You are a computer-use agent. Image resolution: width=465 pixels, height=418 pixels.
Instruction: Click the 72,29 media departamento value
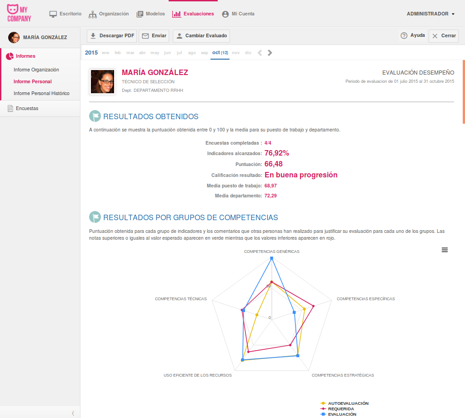pyautogui.click(x=270, y=196)
